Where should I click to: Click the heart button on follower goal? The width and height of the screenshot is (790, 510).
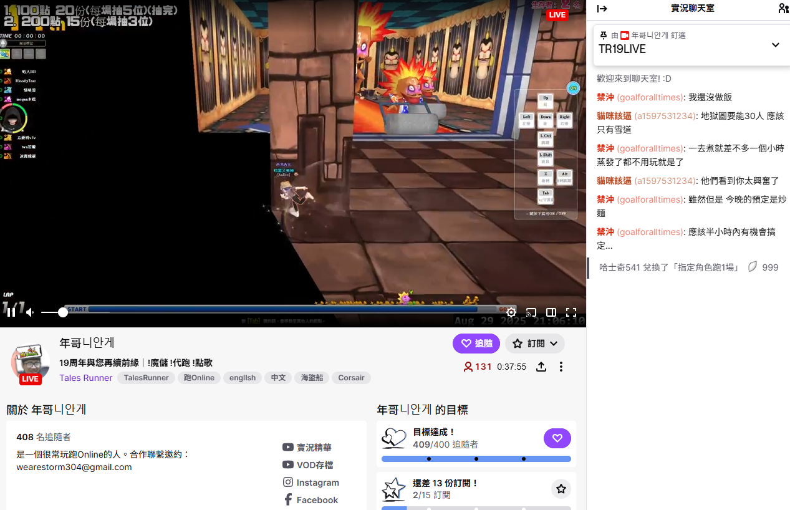(557, 438)
